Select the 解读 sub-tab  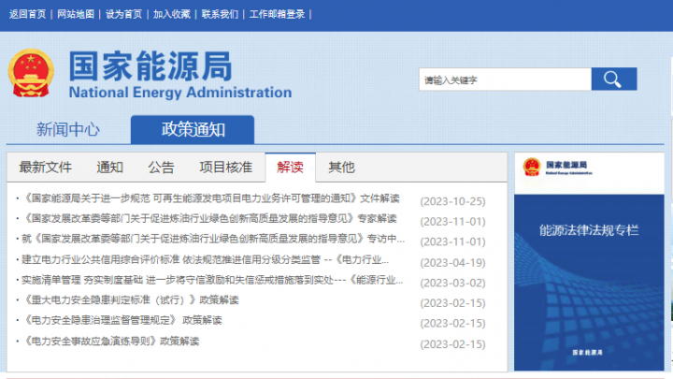point(290,168)
